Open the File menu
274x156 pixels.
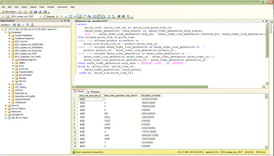pyautogui.click(x=3, y=7)
